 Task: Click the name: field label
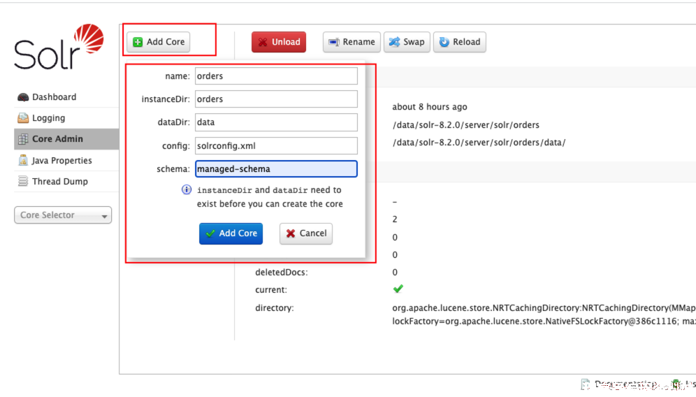click(177, 76)
